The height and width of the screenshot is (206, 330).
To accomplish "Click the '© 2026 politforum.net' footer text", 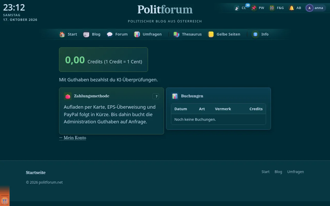I will [x=44, y=182].
